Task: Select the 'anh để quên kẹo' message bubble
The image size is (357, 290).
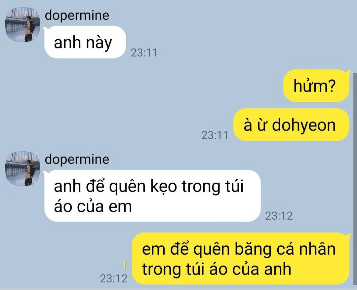Action: 152,196
